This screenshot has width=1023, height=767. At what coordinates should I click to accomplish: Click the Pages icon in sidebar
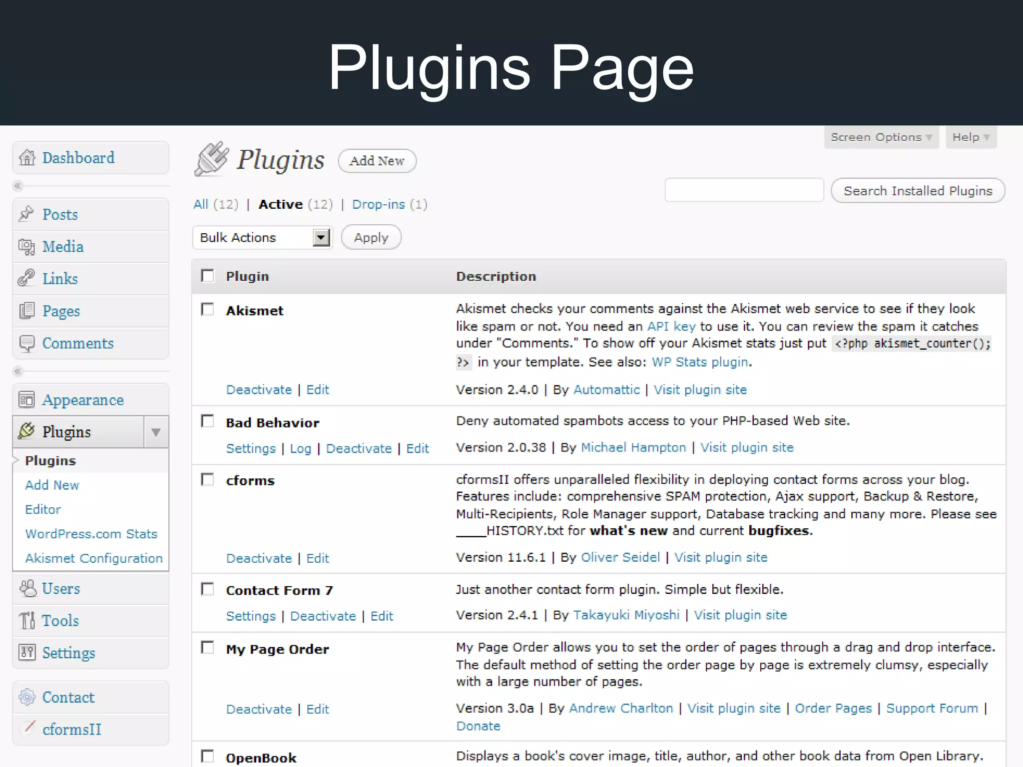26,311
